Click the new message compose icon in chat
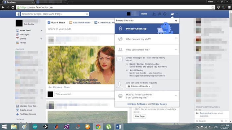The height and width of the screenshot is (130, 232). click(x=226, y=121)
